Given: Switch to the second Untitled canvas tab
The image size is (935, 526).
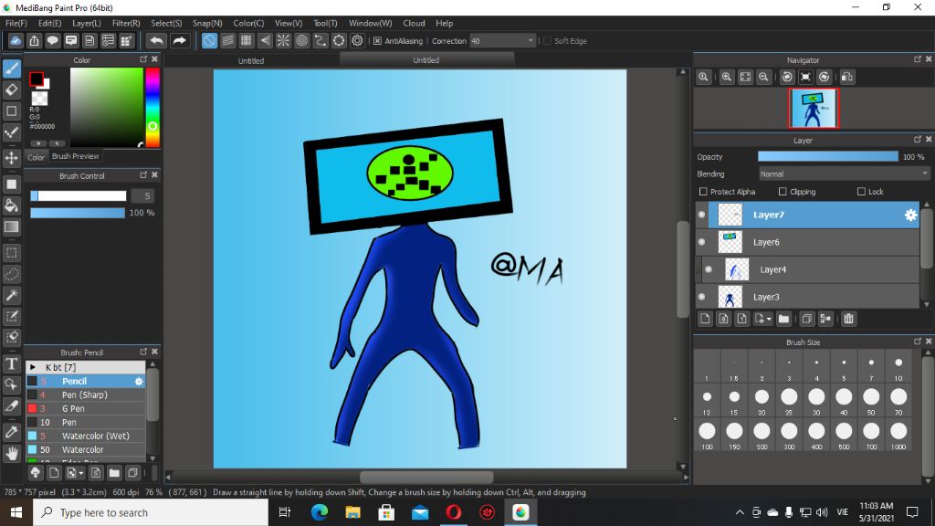Looking at the screenshot, I should click(425, 60).
